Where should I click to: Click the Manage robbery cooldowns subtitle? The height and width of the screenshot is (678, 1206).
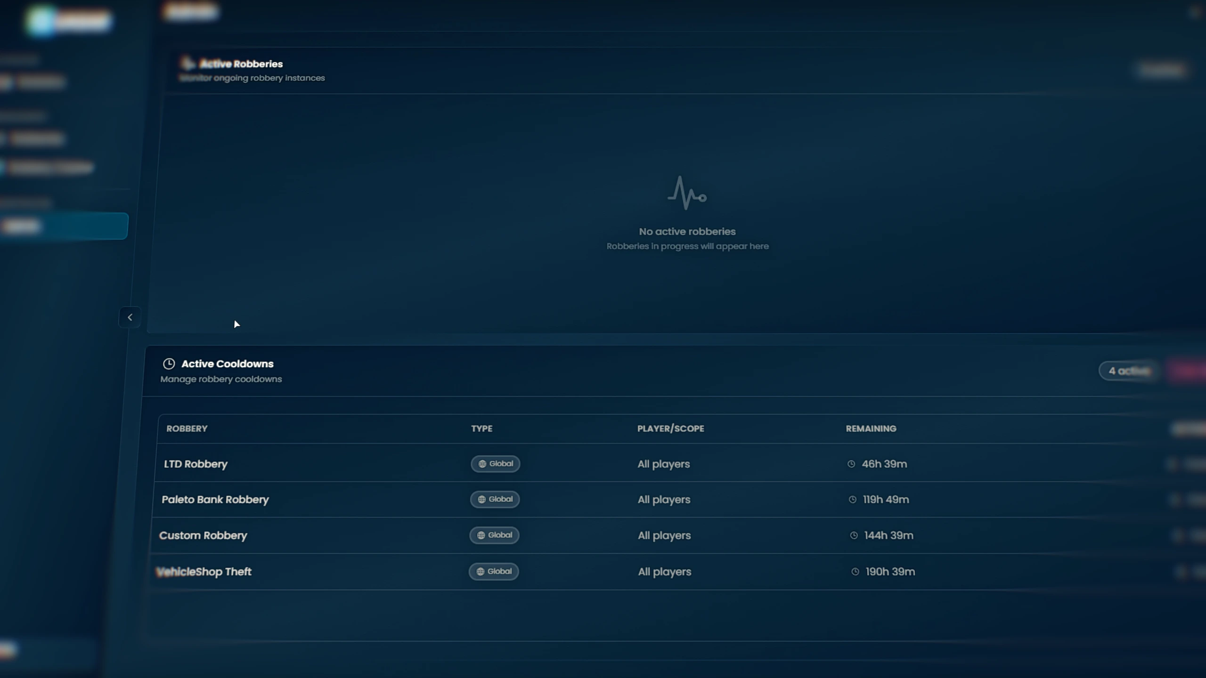click(x=221, y=379)
